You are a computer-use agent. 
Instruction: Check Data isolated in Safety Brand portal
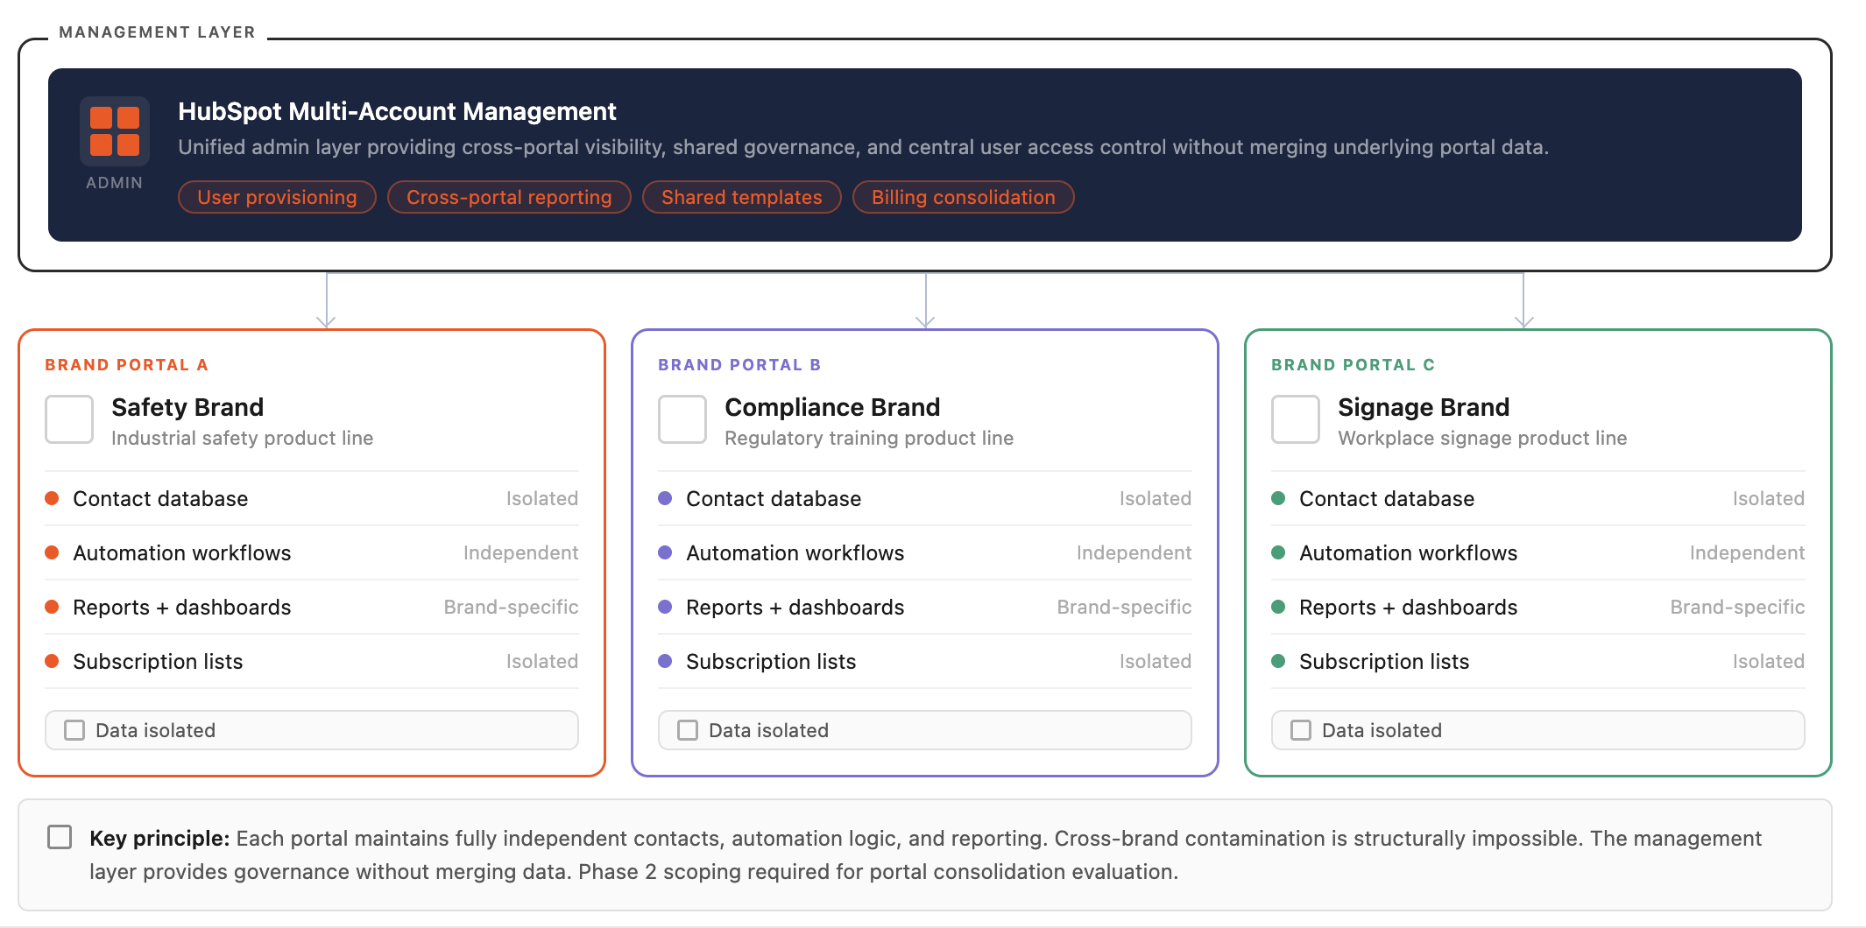[x=74, y=729]
